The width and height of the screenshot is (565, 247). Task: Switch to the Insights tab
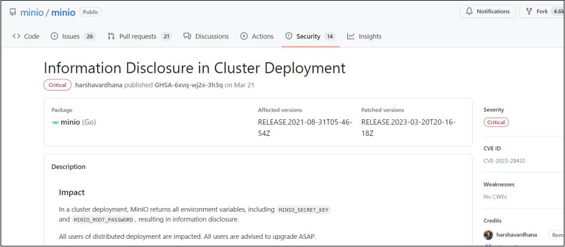(x=364, y=36)
